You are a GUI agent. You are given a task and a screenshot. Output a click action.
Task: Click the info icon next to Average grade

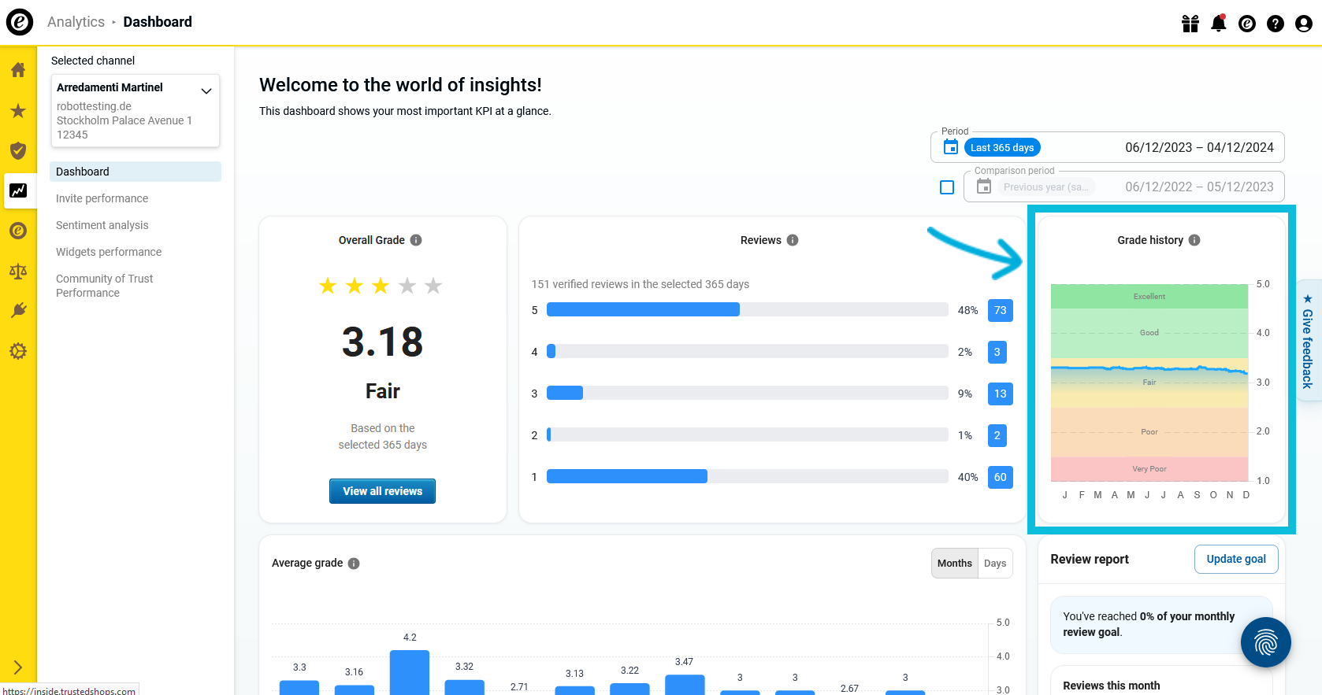354,564
